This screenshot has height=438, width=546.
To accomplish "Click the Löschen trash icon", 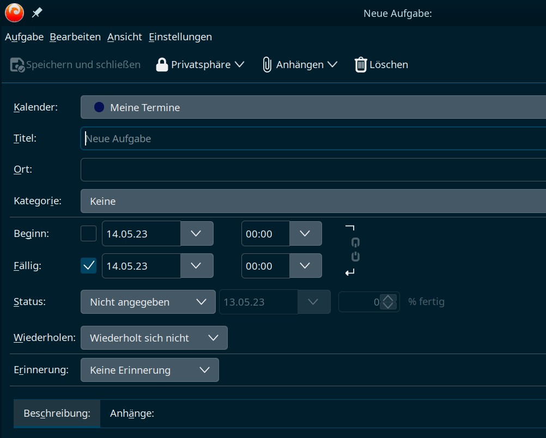I will [361, 65].
